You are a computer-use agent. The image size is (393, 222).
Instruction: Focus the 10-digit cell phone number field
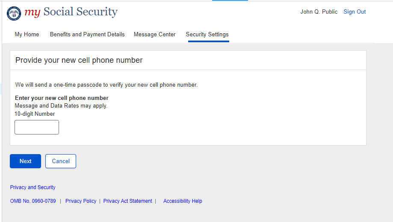coord(37,127)
